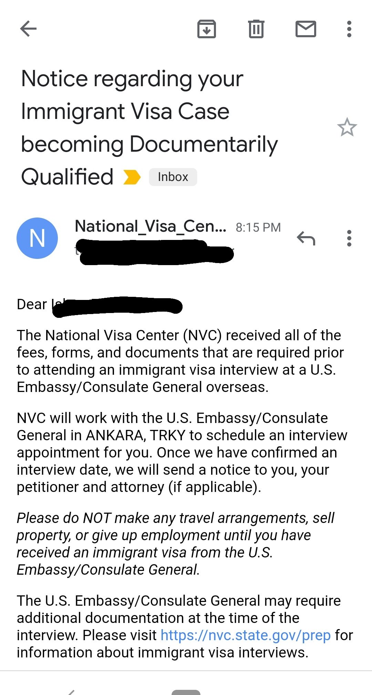Tap the Inbox label chip

pyautogui.click(x=173, y=177)
